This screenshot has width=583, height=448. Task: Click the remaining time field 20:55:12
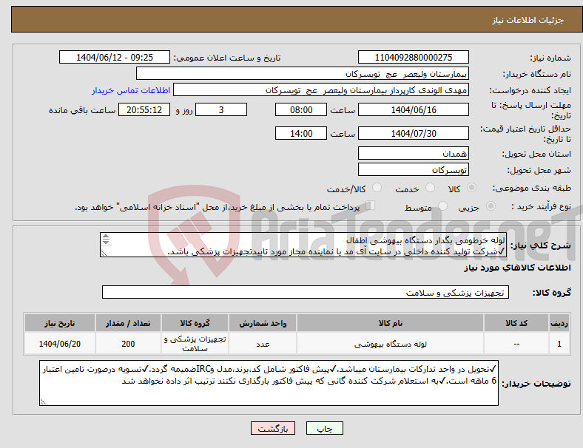[x=144, y=109]
